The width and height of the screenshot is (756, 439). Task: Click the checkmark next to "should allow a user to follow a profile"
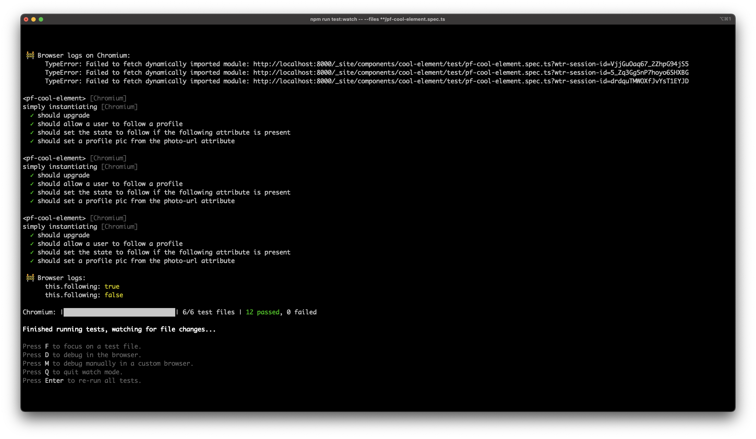pos(32,124)
